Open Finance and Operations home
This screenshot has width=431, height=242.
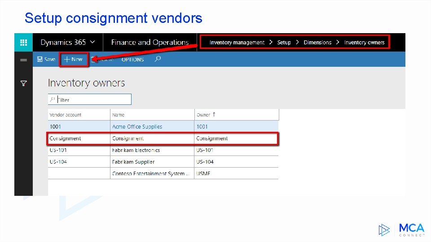point(150,42)
